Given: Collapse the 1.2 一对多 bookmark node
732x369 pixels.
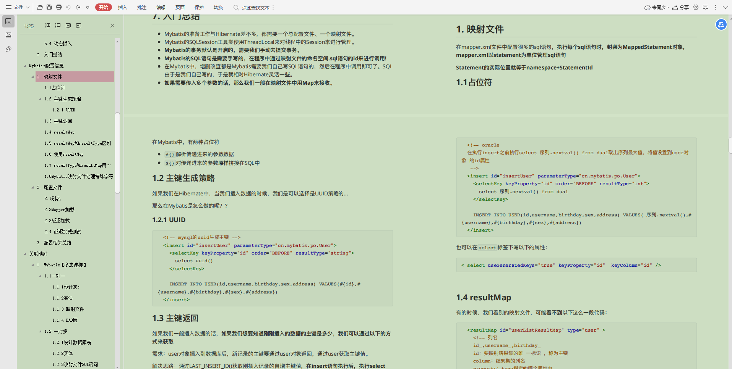Looking at the screenshot, I should [41, 331].
